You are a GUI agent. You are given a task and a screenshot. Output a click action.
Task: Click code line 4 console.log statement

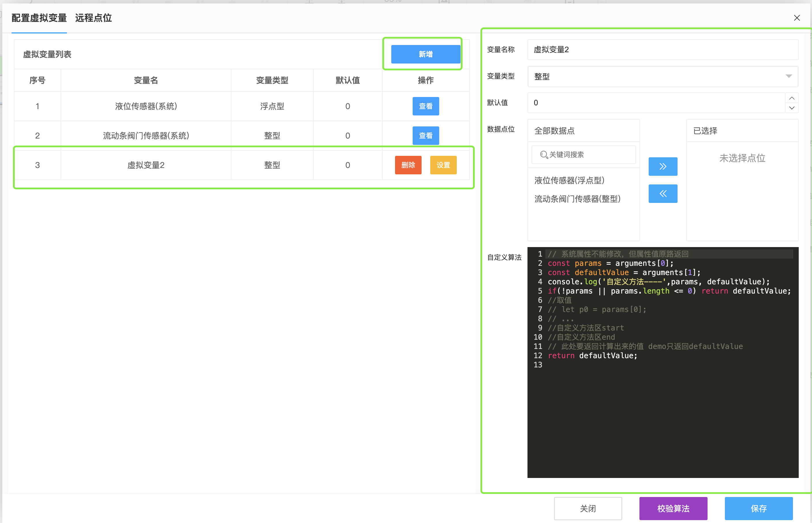coord(658,282)
